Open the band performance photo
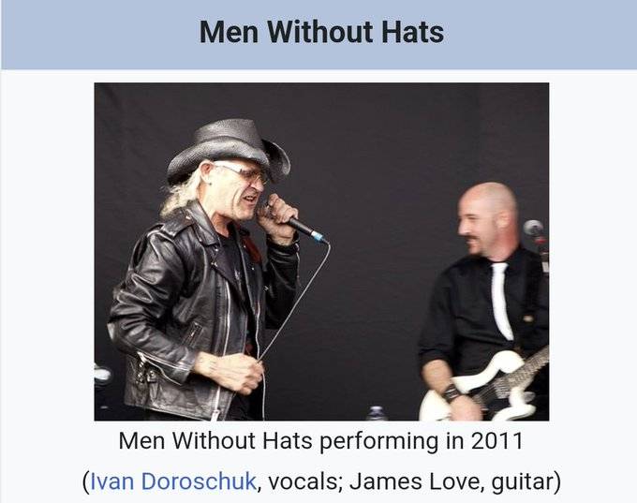The height and width of the screenshot is (503, 637). [x=321, y=251]
